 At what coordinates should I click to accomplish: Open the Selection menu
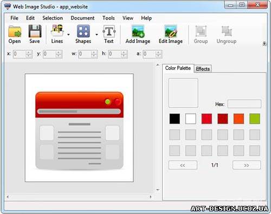coord(53,18)
